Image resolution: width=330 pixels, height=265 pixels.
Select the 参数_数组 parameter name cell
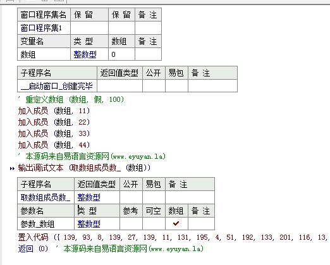tap(46, 224)
